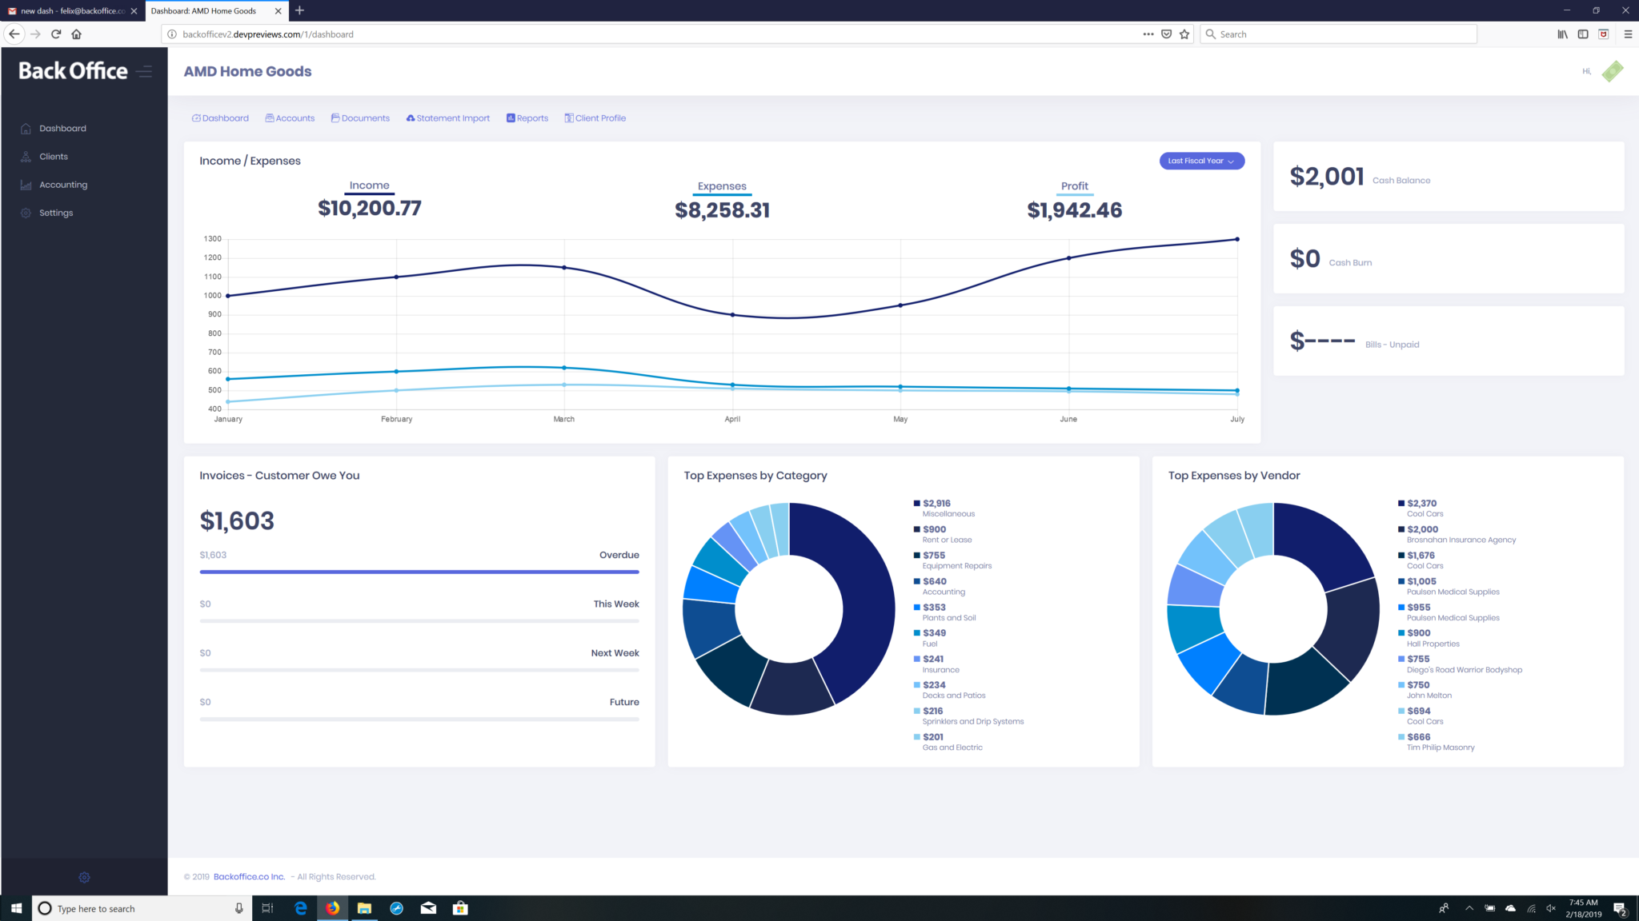Click the Dashboard home icon in sidebar
This screenshot has width=1639, height=921.
tap(26, 129)
